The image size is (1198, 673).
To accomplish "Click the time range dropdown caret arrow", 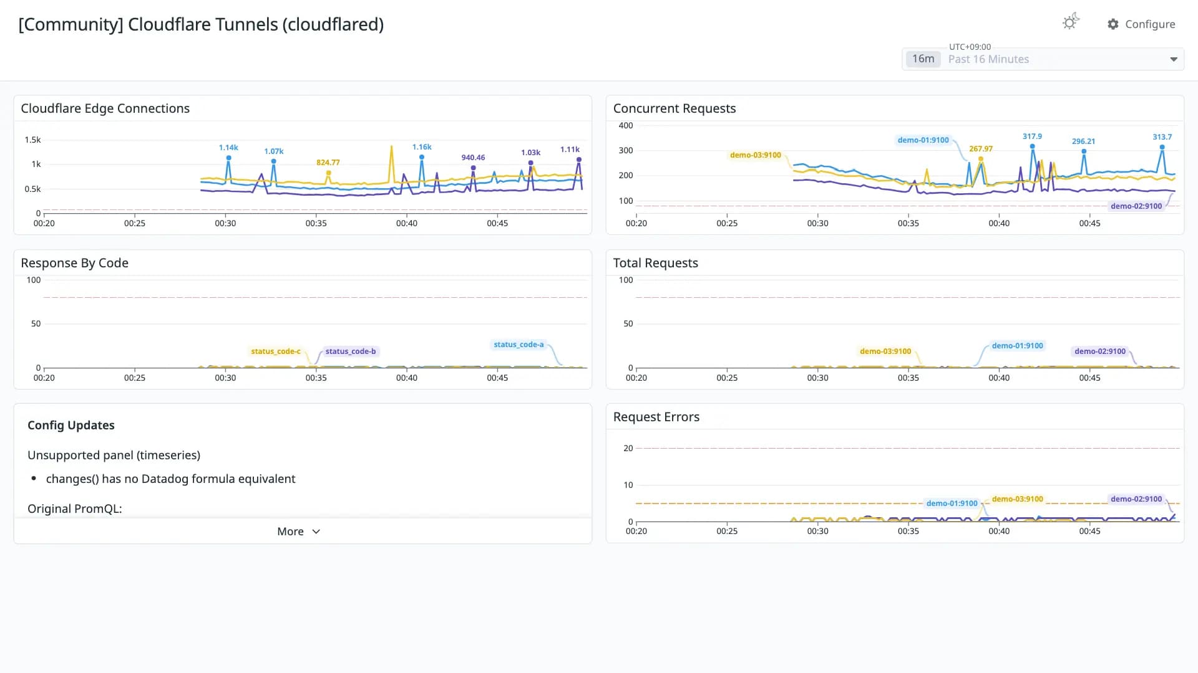I will [1174, 59].
